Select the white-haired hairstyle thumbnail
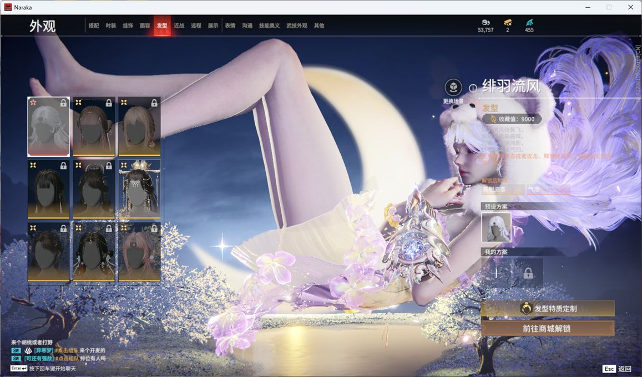Image resolution: width=642 pixels, height=377 pixels. click(x=49, y=126)
